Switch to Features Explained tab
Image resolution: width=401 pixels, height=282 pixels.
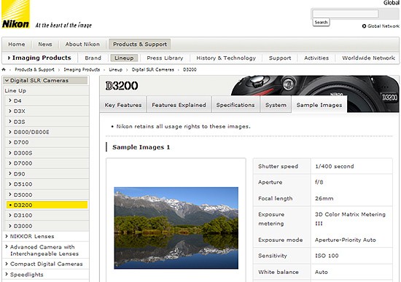179,105
